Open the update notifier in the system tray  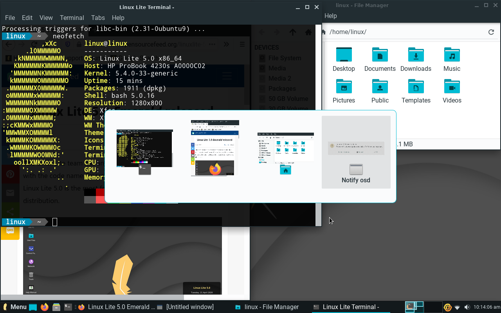click(x=447, y=307)
